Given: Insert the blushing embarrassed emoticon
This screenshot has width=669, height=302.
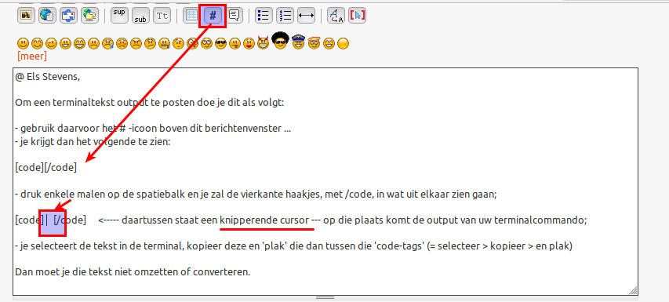Looking at the screenshot, I should (x=122, y=43).
